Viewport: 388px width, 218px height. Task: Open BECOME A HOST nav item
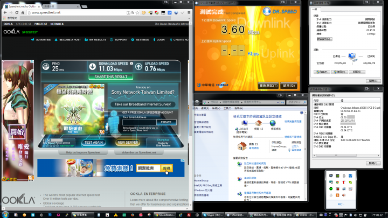[68, 39]
